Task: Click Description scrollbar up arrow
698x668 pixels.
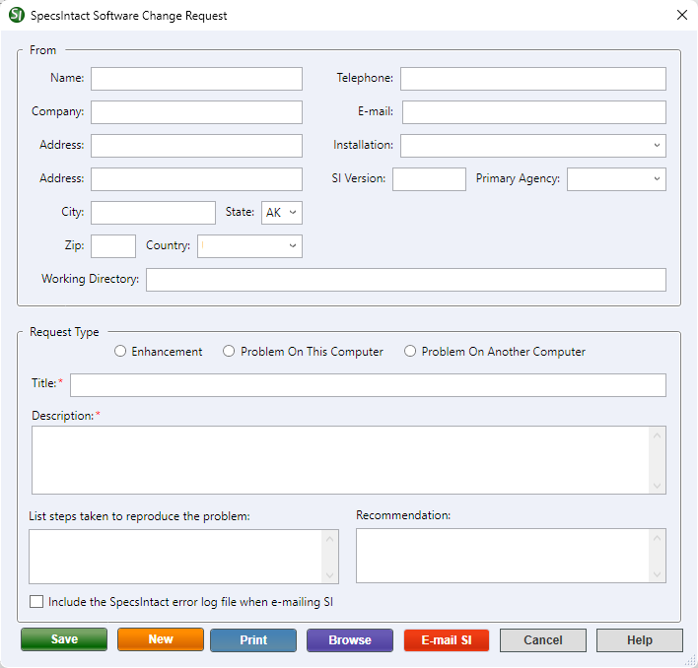Action: [x=657, y=436]
